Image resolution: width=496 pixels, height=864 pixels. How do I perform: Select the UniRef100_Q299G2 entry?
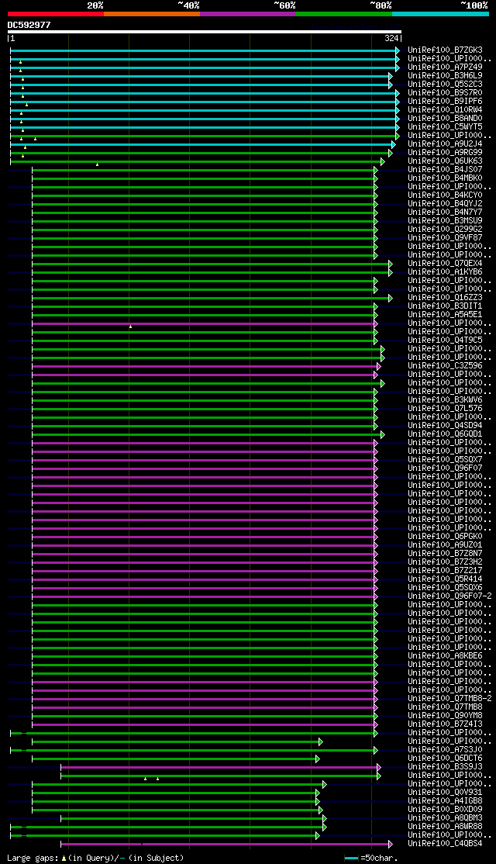tap(446, 230)
